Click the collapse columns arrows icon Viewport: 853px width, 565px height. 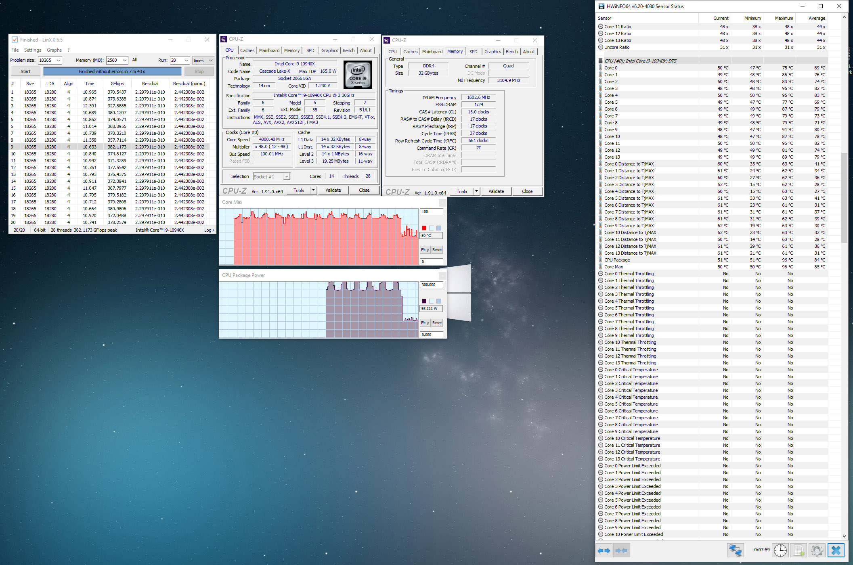[622, 550]
